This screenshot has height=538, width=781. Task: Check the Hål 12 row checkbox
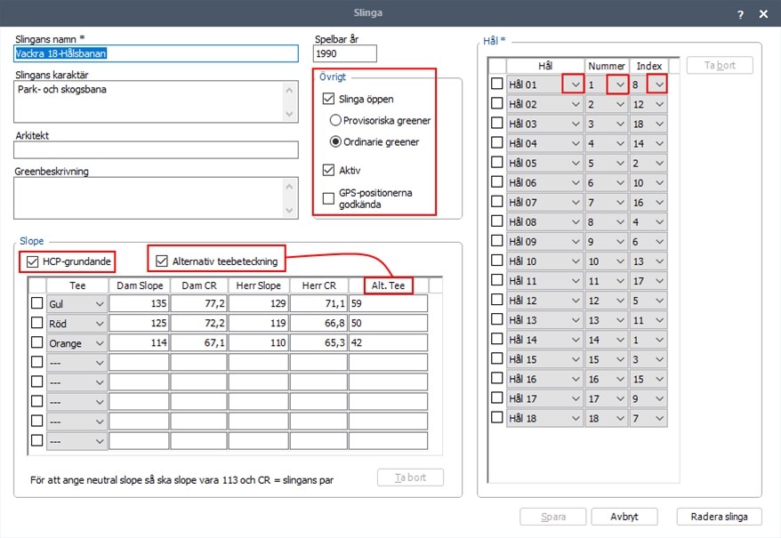click(496, 300)
